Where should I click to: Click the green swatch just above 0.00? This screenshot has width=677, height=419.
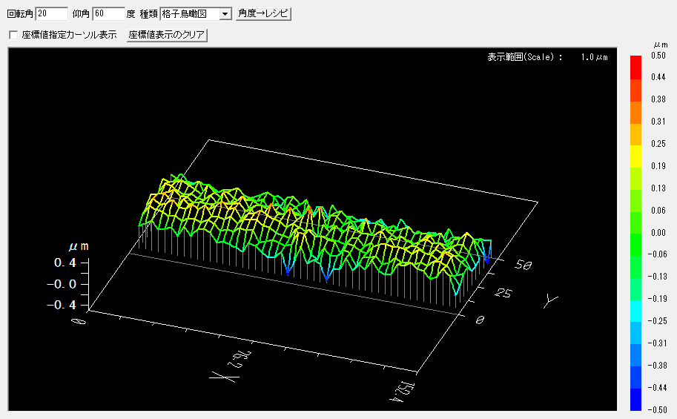point(635,222)
